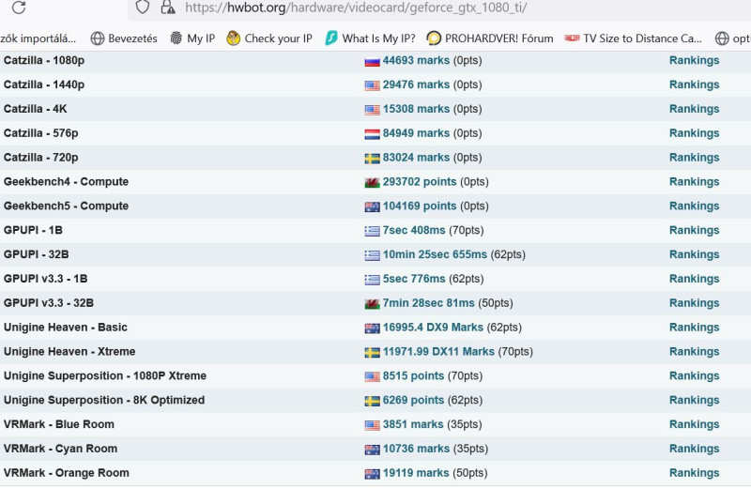Screen dimensions: 751x504
Task: Click the Australian flag next to 16995.4 DX9 Marks
Action: 372,328
